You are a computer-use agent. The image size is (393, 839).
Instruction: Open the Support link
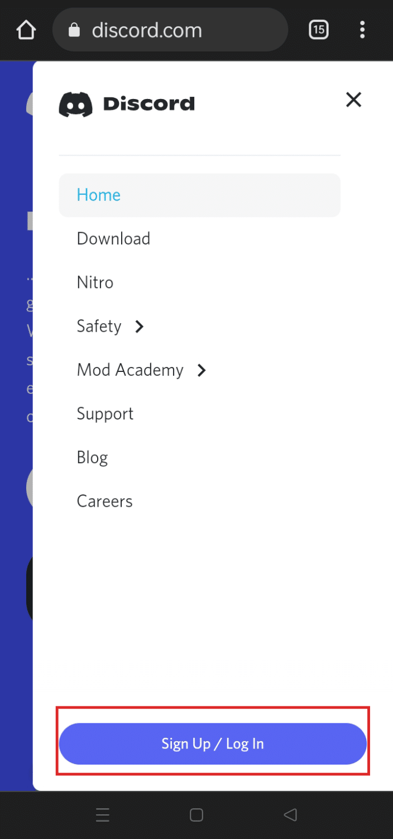105,414
